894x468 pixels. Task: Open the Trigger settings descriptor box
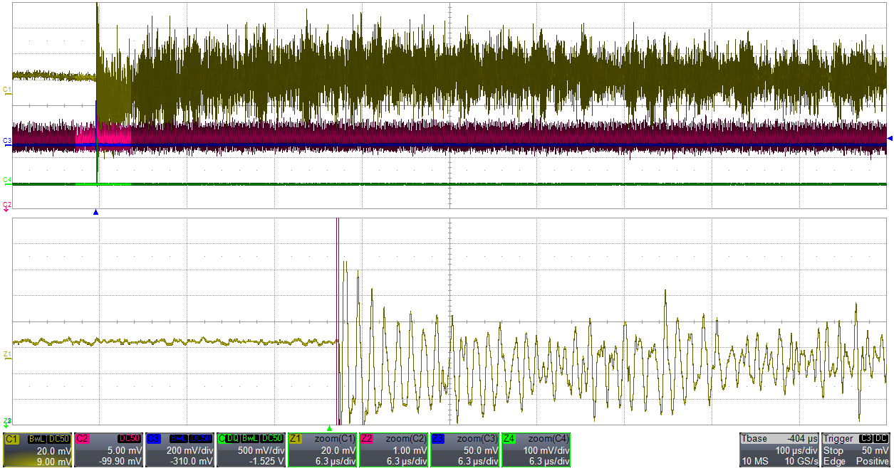[x=856, y=450]
